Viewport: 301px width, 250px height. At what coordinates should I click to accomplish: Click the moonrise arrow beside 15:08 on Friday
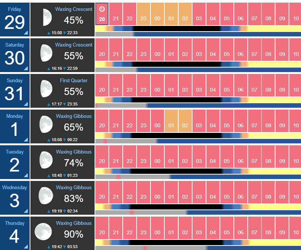click(49, 33)
